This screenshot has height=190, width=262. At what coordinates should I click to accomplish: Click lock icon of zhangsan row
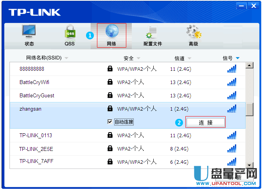110,108
